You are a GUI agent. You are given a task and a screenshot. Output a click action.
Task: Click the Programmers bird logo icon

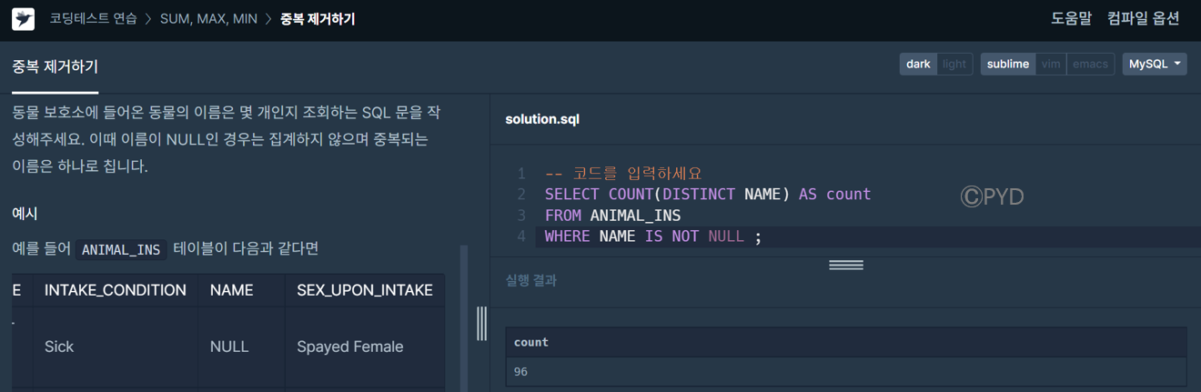tap(23, 19)
